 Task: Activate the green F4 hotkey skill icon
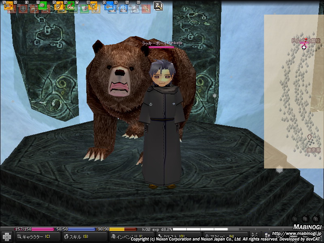point(43,6)
